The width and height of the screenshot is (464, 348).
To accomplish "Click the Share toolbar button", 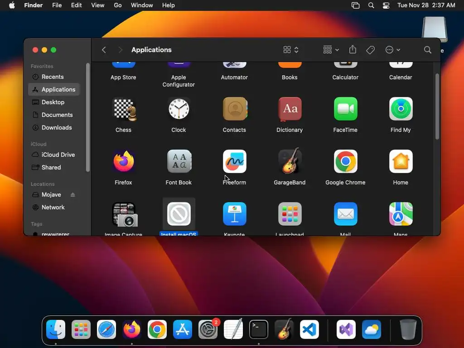I will [x=353, y=49].
